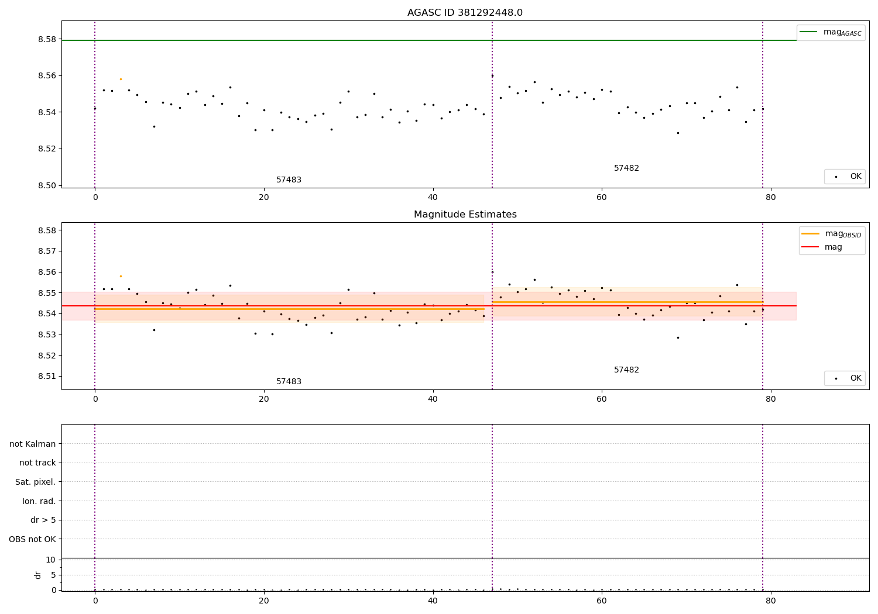Click the x-axis tick 80 of bottom plot
This screenshot has height=614, width=878.
pyautogui.click(x=770, y=601)
